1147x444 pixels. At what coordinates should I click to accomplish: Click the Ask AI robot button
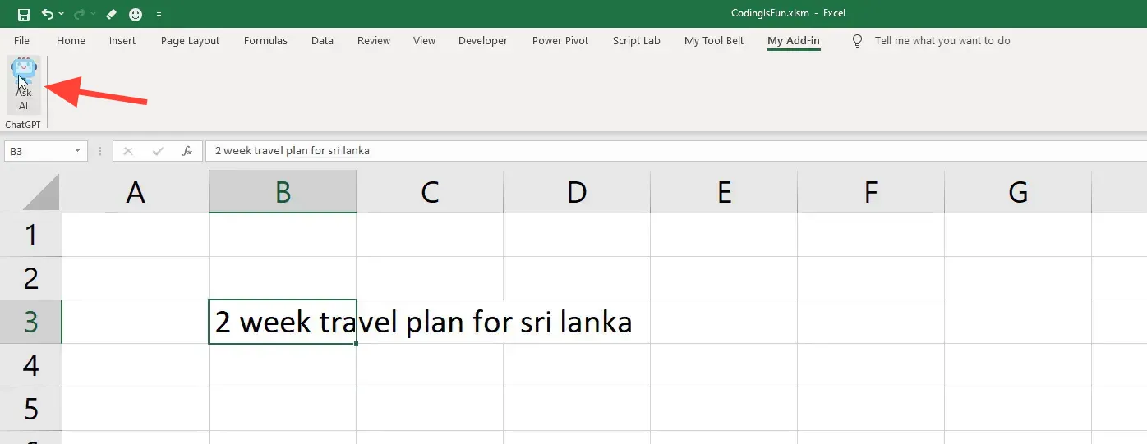click(23, 85)
